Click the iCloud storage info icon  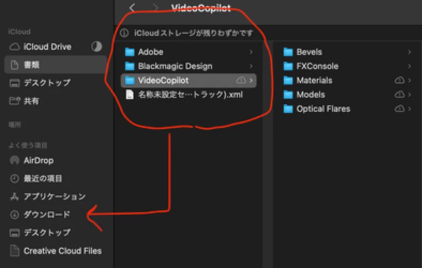coord(124,33)
